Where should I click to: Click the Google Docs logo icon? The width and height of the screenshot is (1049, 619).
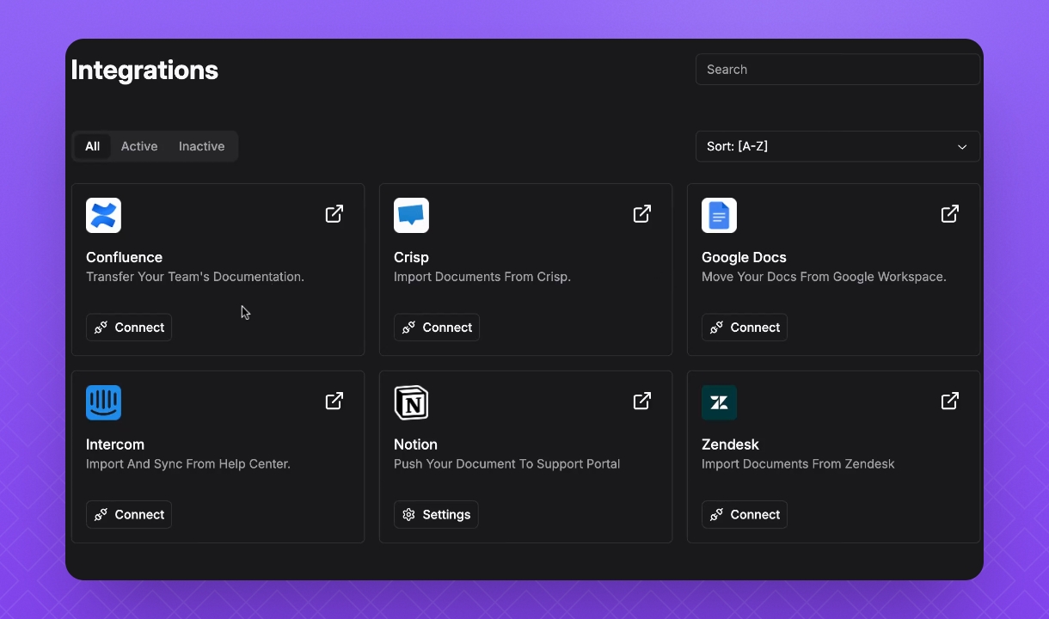point(719,216)
